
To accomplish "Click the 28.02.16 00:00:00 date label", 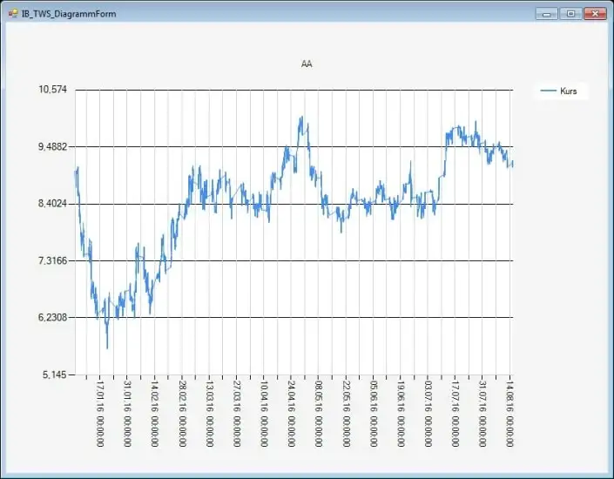I will pyautogui.click(x=182, y=414).
